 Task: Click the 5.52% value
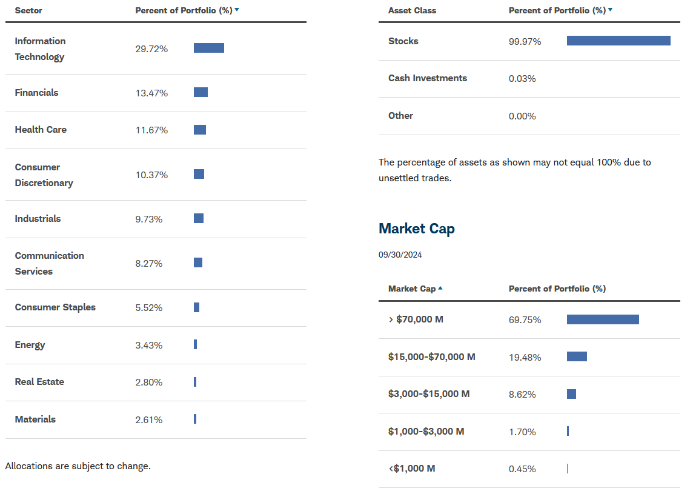tap(148, 308)
